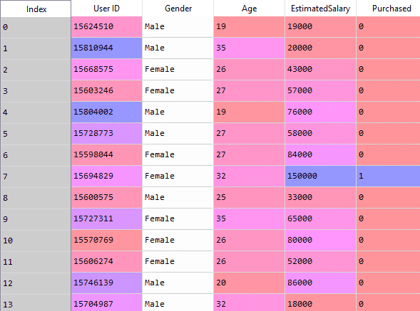Select the Gender cell in row 2

click(178, 70)
